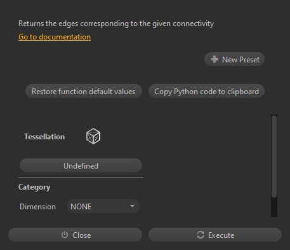This screenshot has height=250, width=290.
Task: Create a New Preset
Action: click(x=234, y=59)
